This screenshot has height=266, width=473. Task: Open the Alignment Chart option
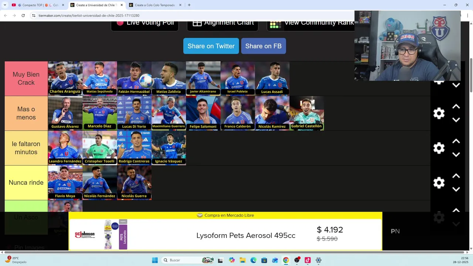coord(223,25)
